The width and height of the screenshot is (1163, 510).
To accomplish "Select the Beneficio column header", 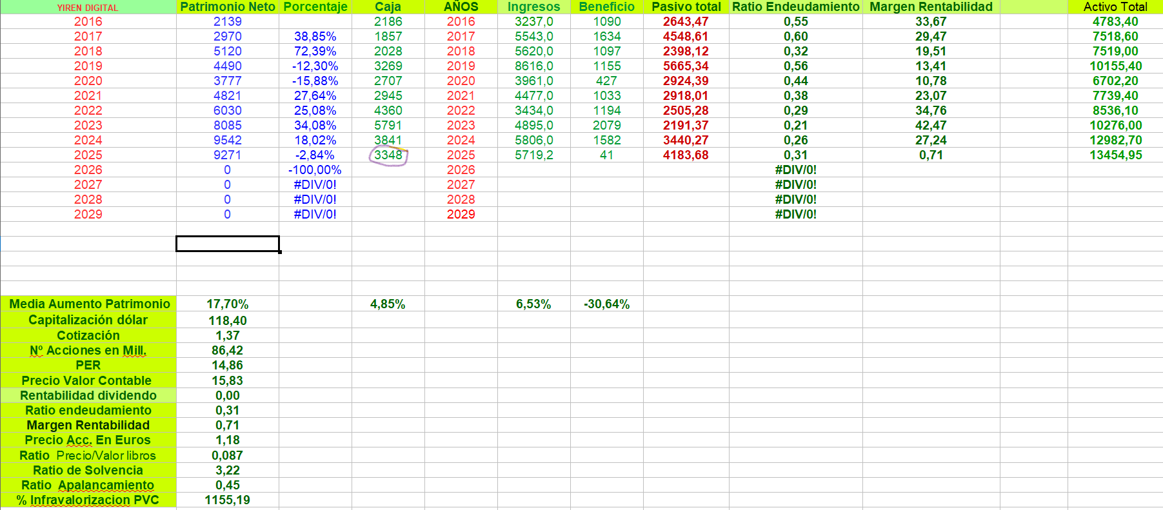I will pyautogui.click(x=607, y=7).
